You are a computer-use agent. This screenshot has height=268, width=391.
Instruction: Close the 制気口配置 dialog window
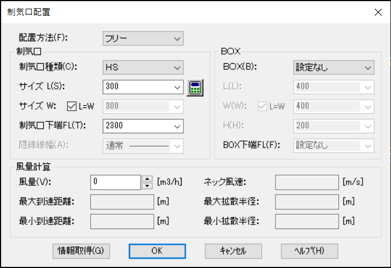[378, 12]
